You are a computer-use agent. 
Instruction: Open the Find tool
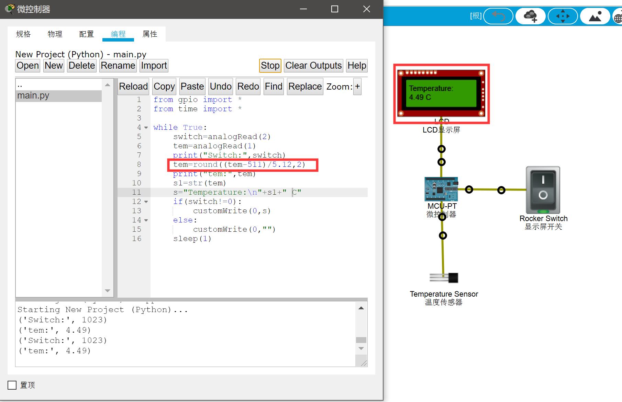tap(274, 87)
